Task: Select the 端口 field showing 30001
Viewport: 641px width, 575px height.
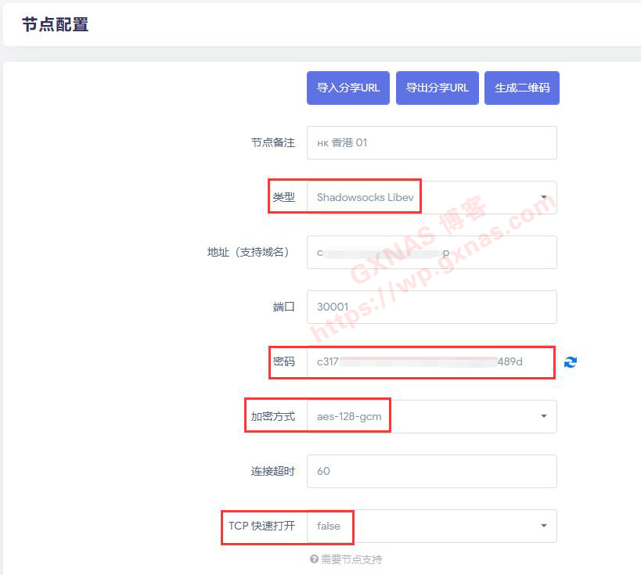Action: point(431,307)
